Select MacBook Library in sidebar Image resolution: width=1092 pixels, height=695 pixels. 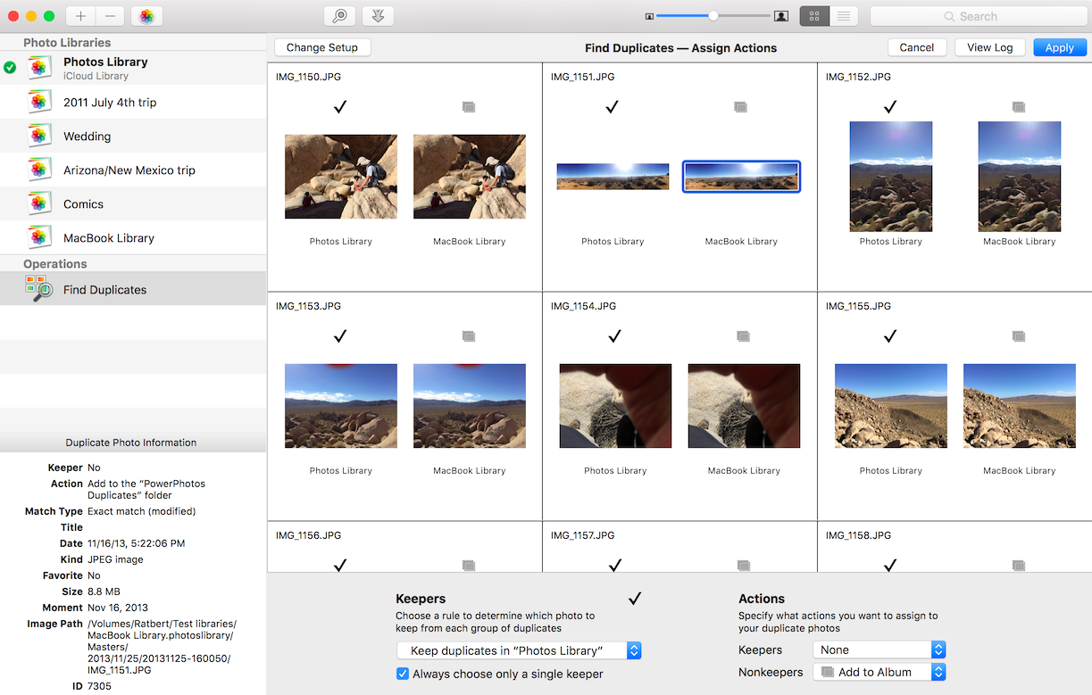pyautogui.click(x=133, y=237)
